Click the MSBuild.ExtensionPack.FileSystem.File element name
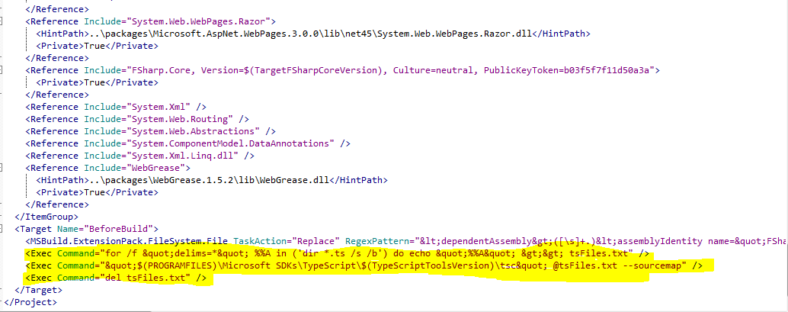The height and width of the screenshot is (312, 788). [x=129, y=242]
